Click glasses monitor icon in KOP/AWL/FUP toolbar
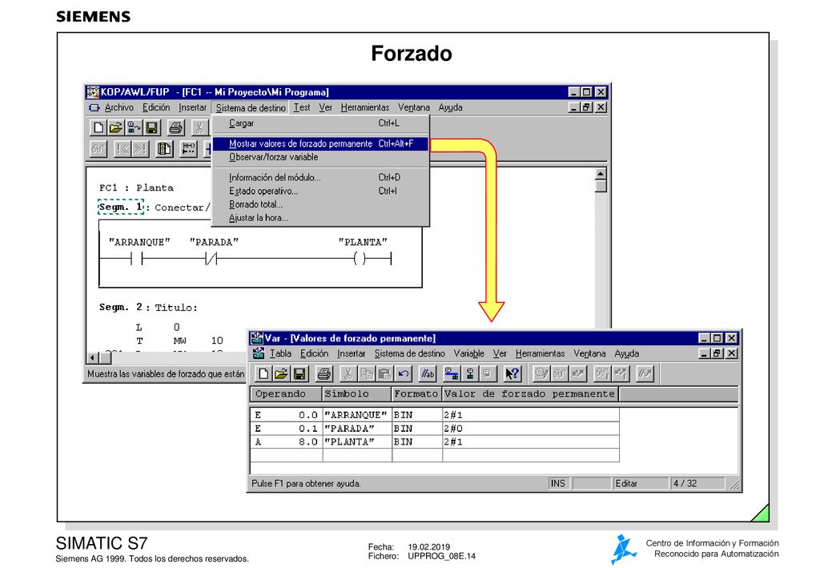 pos(98,149)
